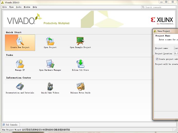
Task: Maximize the Vivado window
Action: [166, 2]
